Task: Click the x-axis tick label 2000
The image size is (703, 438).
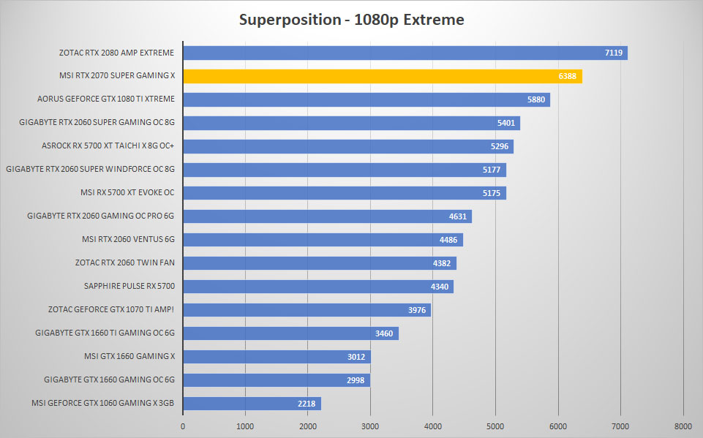Action: pos(308,426)
